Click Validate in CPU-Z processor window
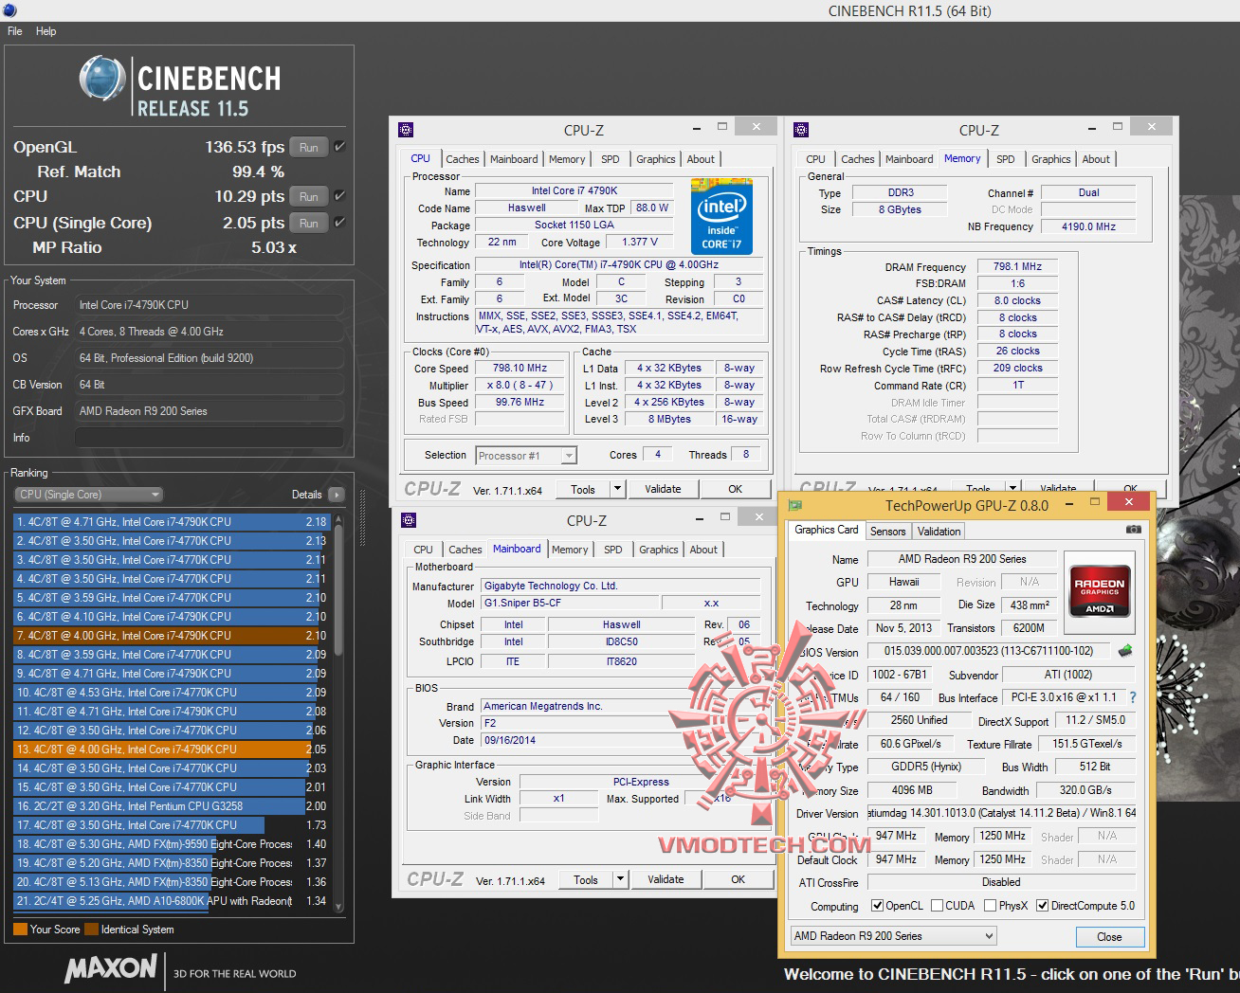1240x993 pixels. point(663,489)
